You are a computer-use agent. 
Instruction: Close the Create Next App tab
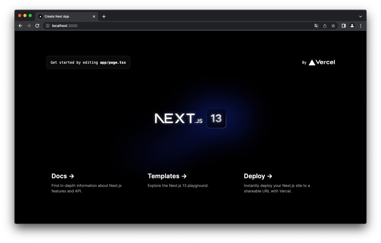(94, 17)
